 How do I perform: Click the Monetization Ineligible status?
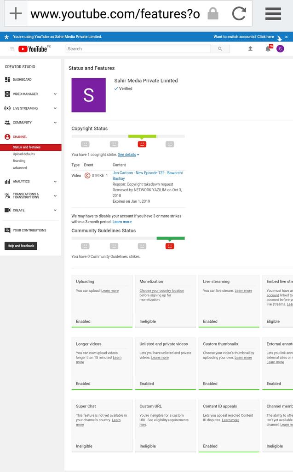point(148,321)
